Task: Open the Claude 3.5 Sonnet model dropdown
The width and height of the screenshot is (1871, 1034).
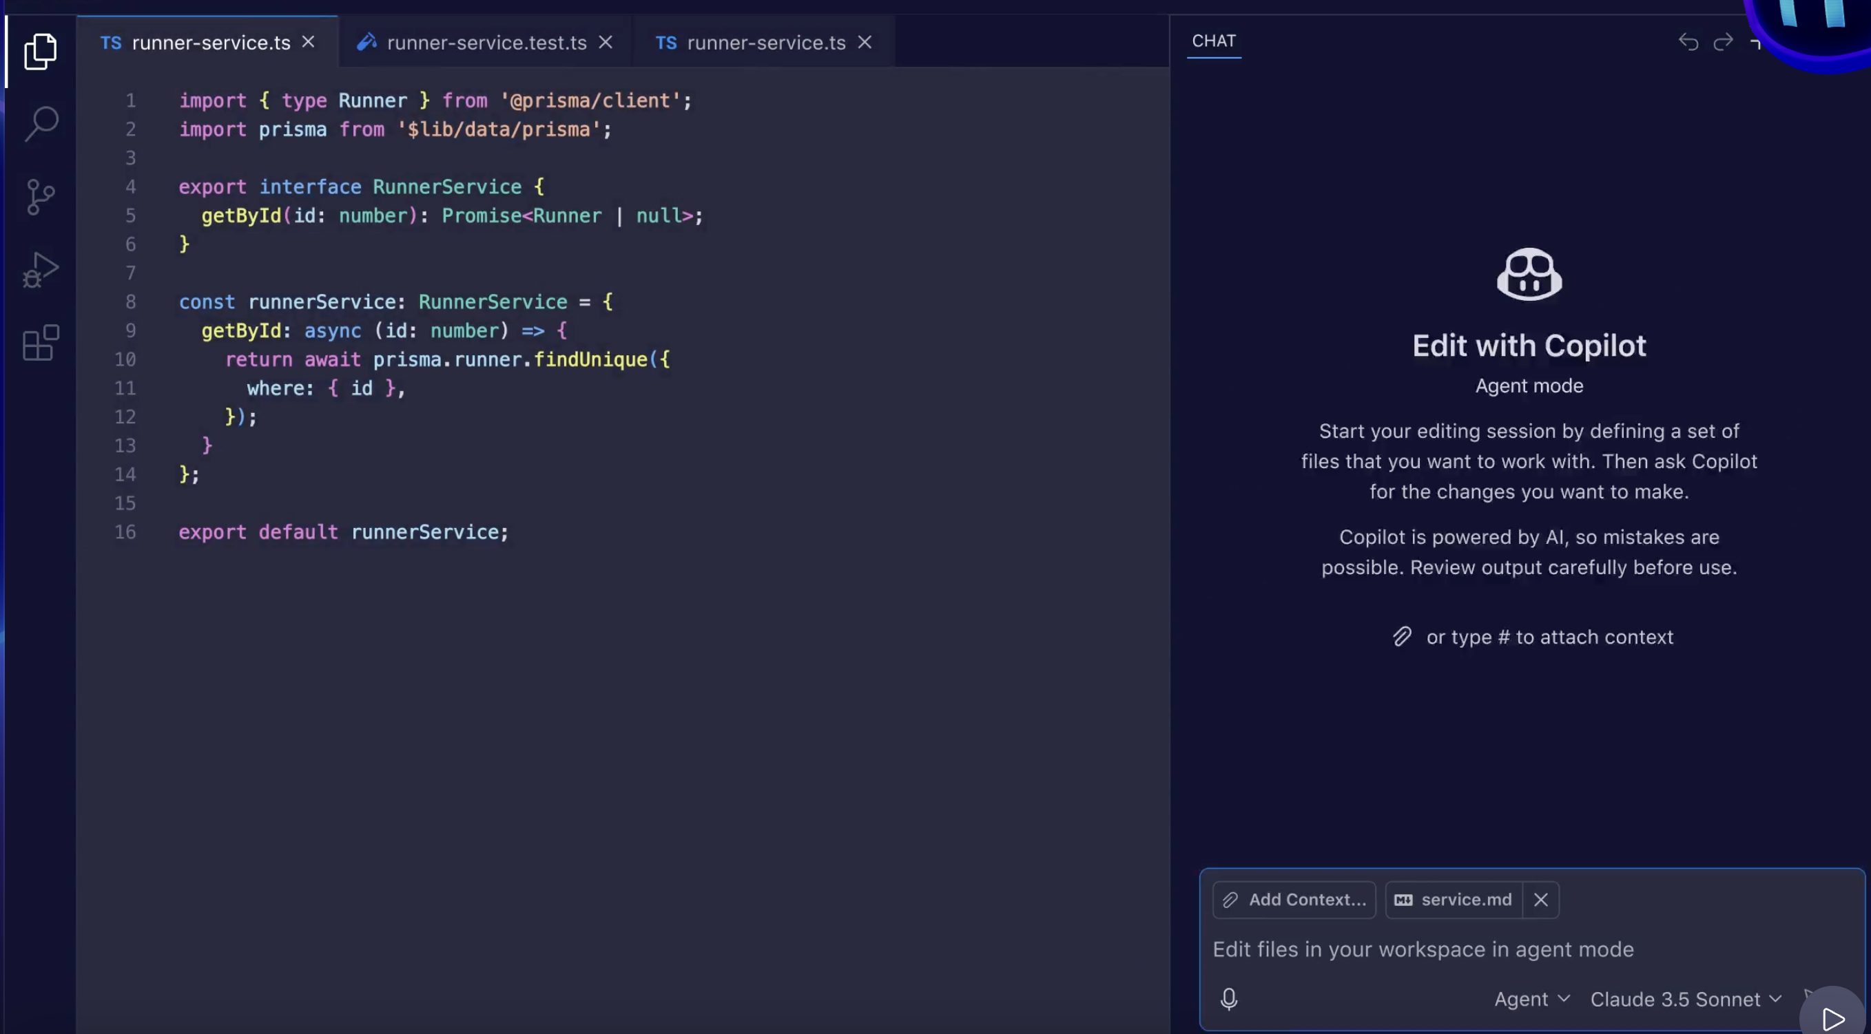Action: click(1685, 999)
